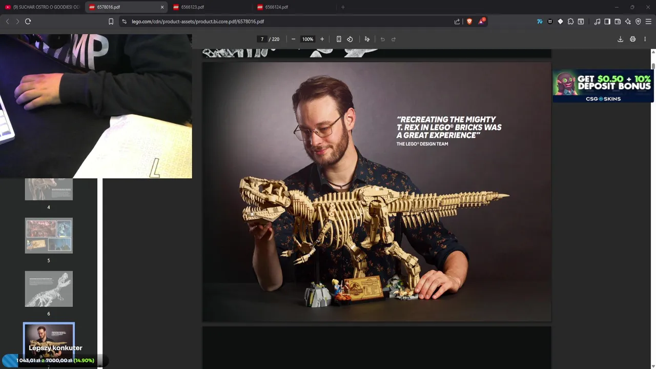
Task: Share this page link
Action: 457,22
